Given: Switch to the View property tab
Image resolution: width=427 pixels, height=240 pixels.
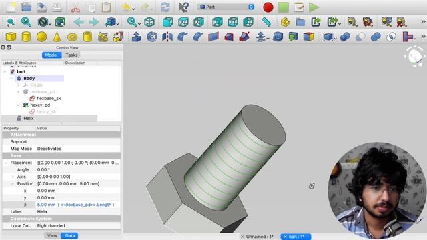Looking at the screenshot, I should 52,235.
